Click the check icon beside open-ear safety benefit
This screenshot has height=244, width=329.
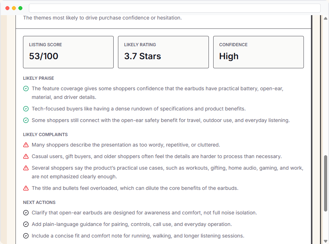(26, 120)
